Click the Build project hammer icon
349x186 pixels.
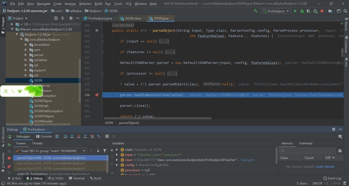point(256,11)
